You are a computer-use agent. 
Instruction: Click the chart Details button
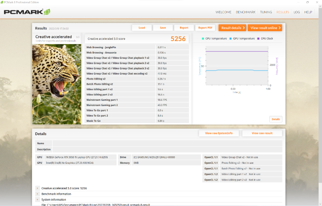point(276,119)
